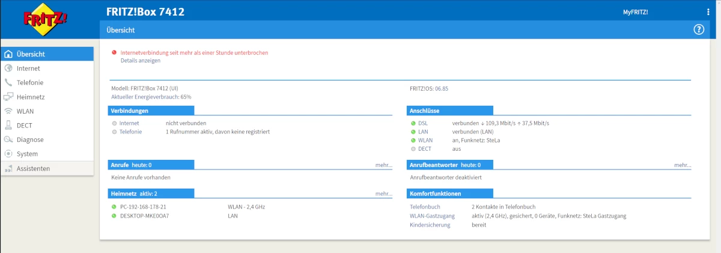Click mehr... next to Heimnetz
Image resolution: width=721 pixels, height=253 pixels.
pos(384,194)
